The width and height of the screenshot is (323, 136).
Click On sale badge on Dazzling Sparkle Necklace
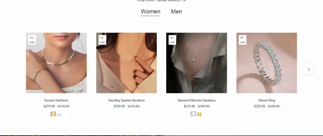(x=102, y=40)
